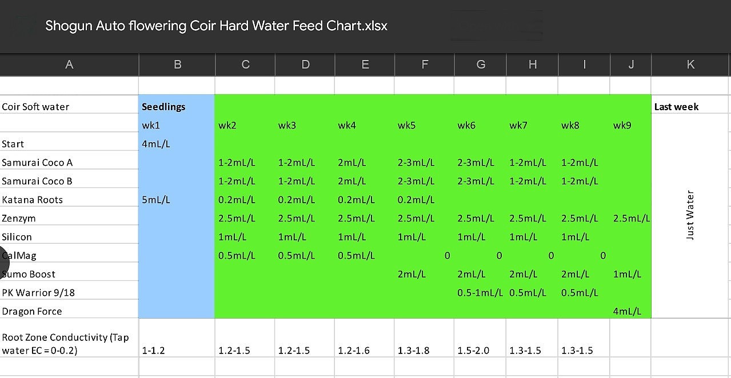Select column J header

(x=631, y=65)
